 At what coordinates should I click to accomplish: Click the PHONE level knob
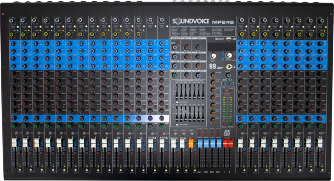coord(228,75)
